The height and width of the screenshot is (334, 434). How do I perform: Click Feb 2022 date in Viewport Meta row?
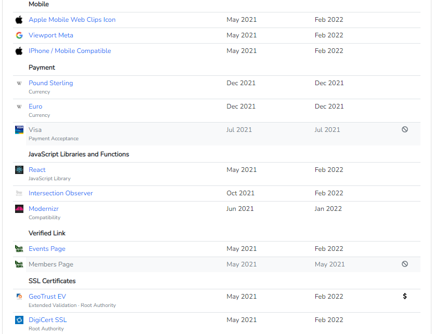[329, 35]
